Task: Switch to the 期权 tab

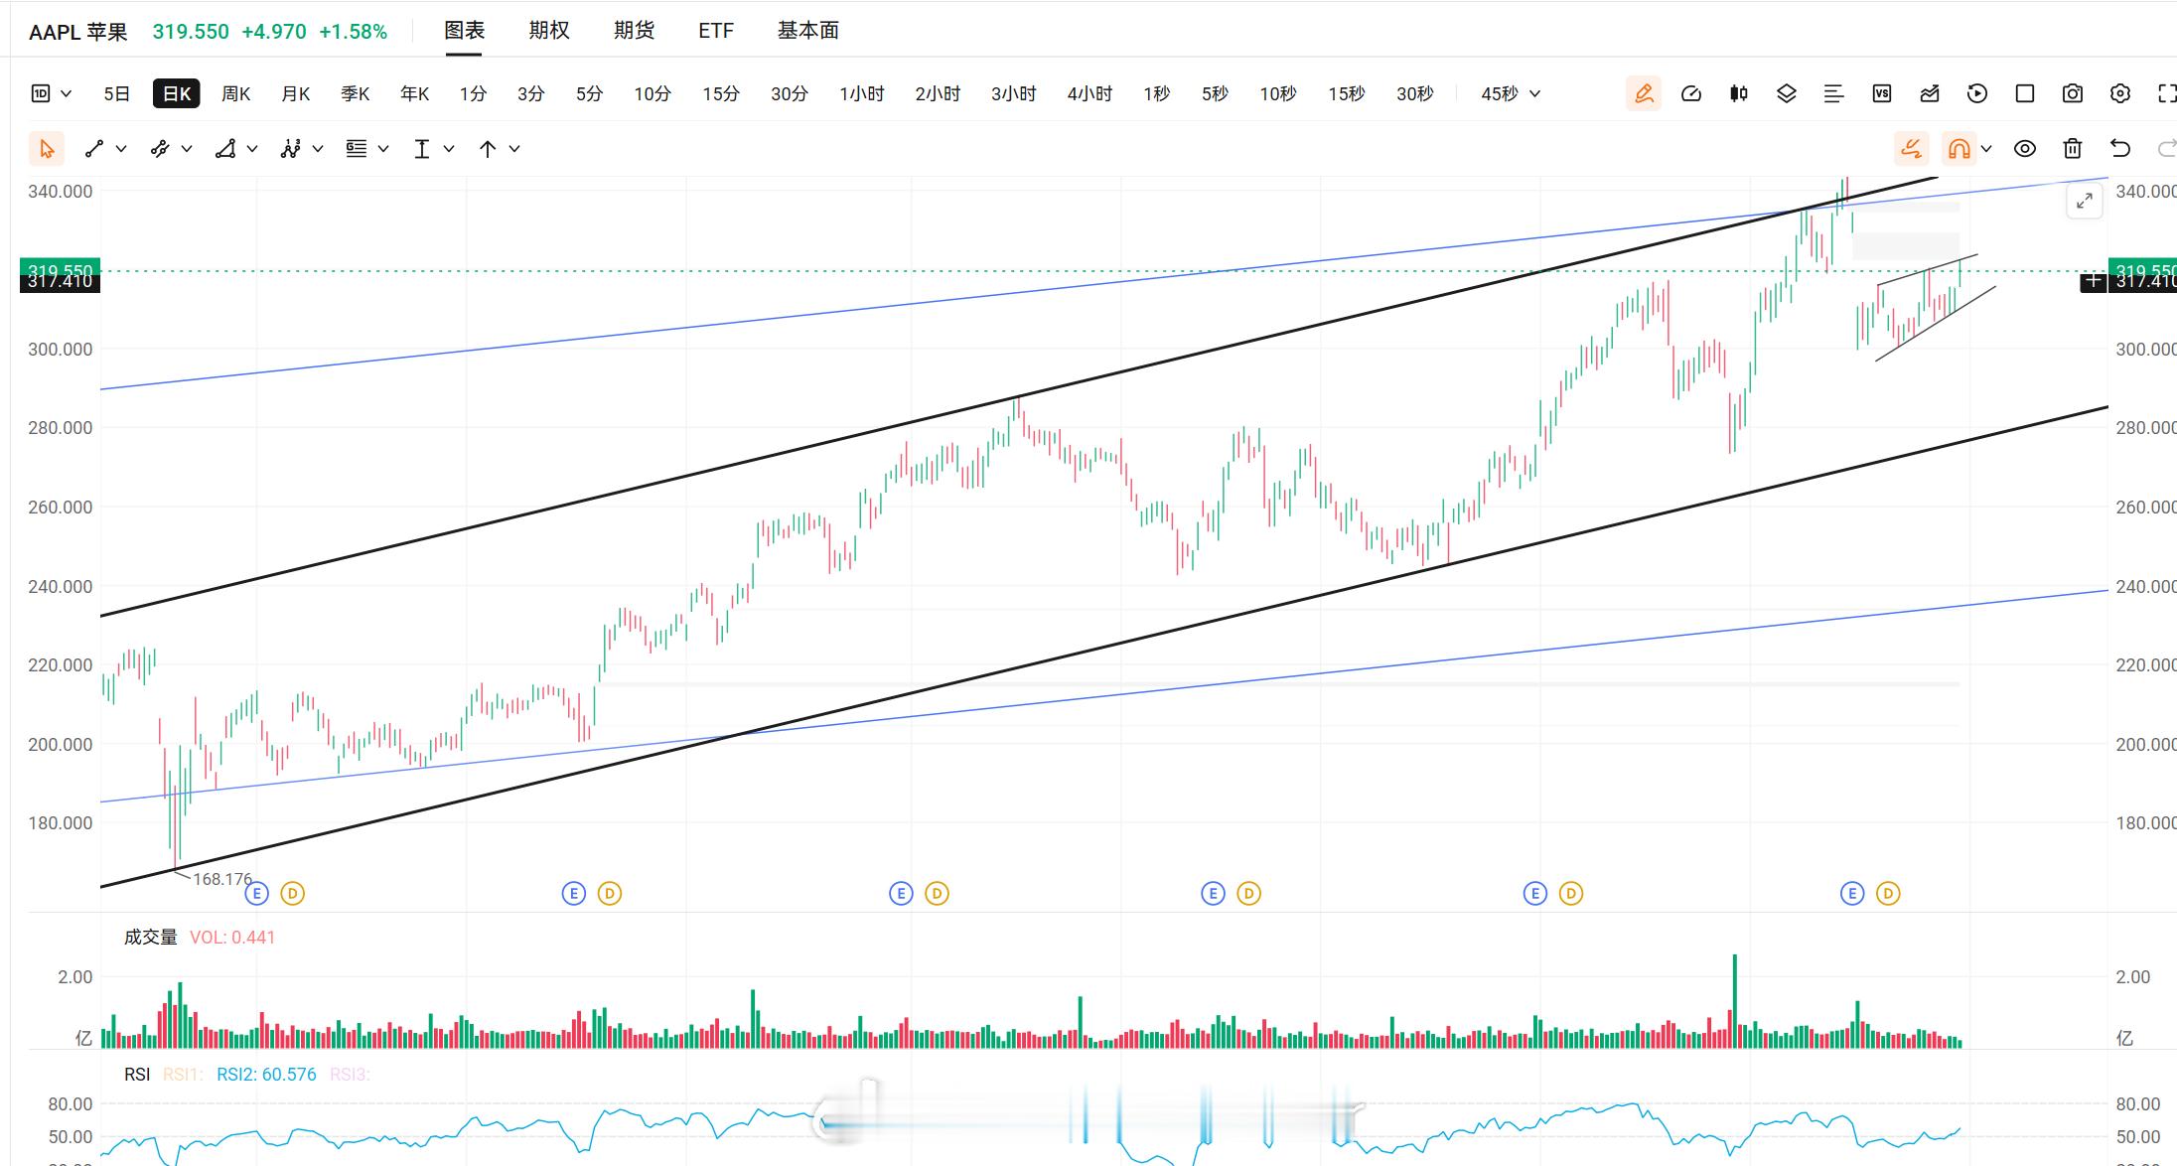Action: (x=548, y=31)
